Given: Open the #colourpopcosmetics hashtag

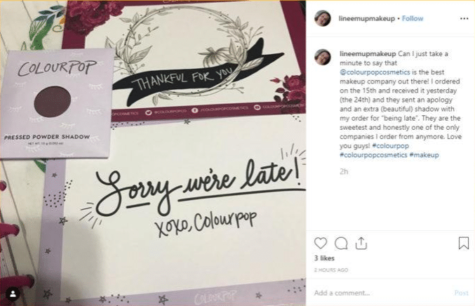Looking at the screenshot, I should pyautogui.click(x=373, y=155).
